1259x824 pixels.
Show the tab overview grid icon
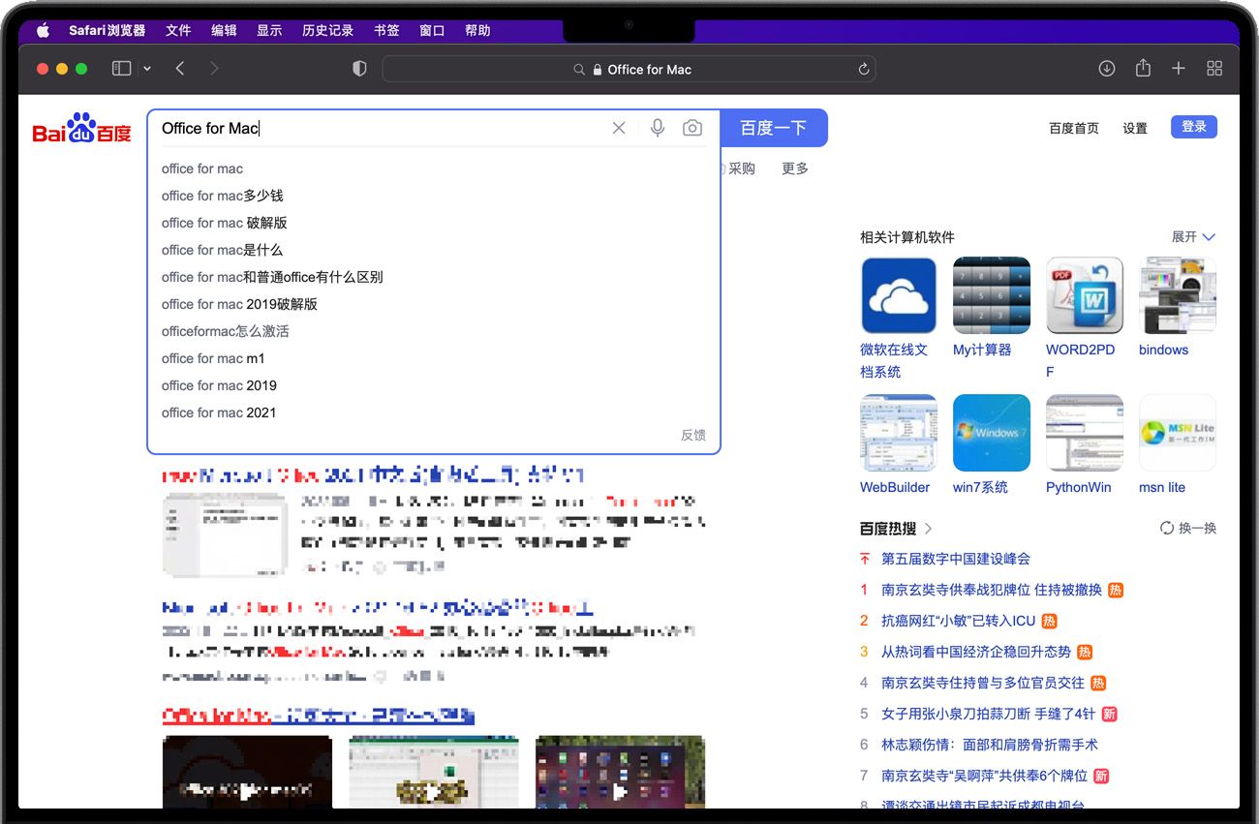coord(1214,69)
